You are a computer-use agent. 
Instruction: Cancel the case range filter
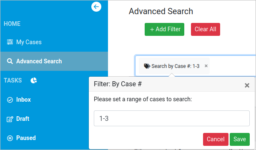tap(216, 139)
